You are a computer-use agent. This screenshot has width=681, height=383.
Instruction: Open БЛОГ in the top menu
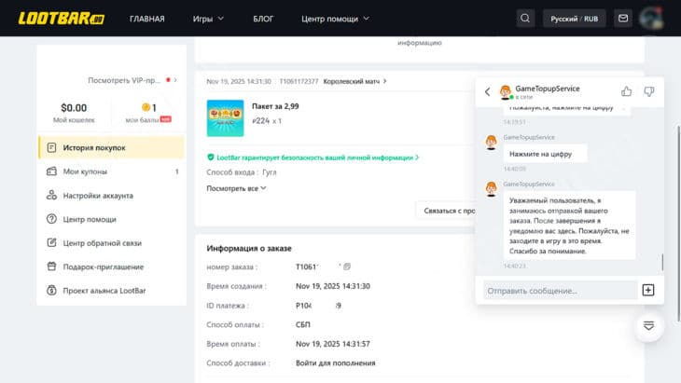[263, 19]
